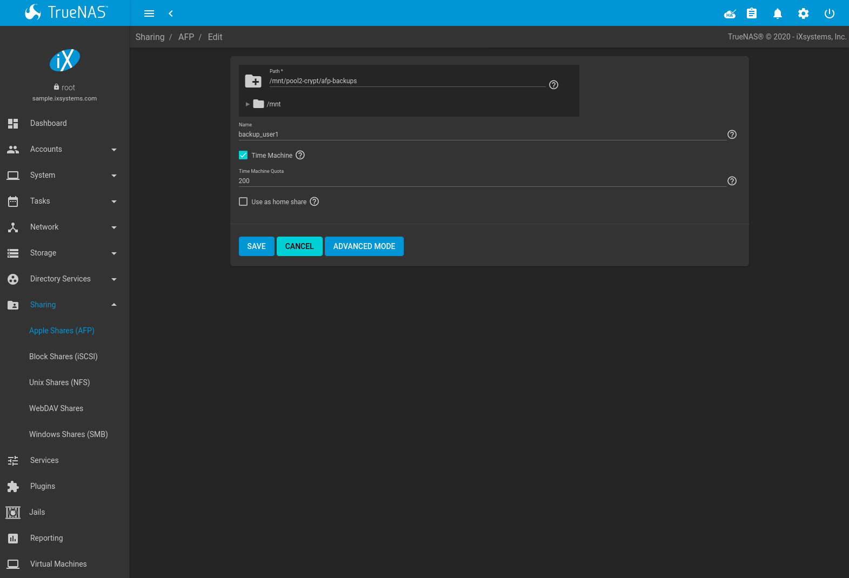Show help for Time Machine Quota

[x=732, y=181]
